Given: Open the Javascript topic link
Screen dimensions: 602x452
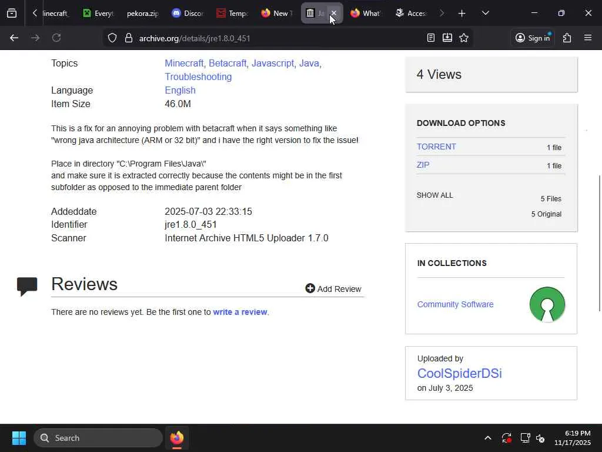Looking at the screenshot, I should pyautogui.click(x=273, y=63).
